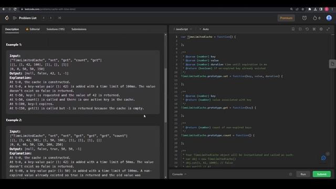Image resolution: width=336 pixels, height=189 pixels.
Task: Click description scrollbar down arrow
Action: (165, 177)
